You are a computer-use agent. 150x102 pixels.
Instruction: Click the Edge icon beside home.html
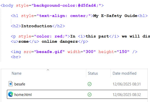(x=11, y=94)
